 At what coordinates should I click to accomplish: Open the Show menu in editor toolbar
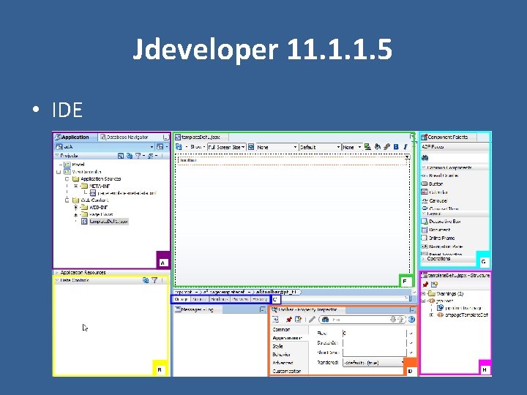tap(198, 147)
